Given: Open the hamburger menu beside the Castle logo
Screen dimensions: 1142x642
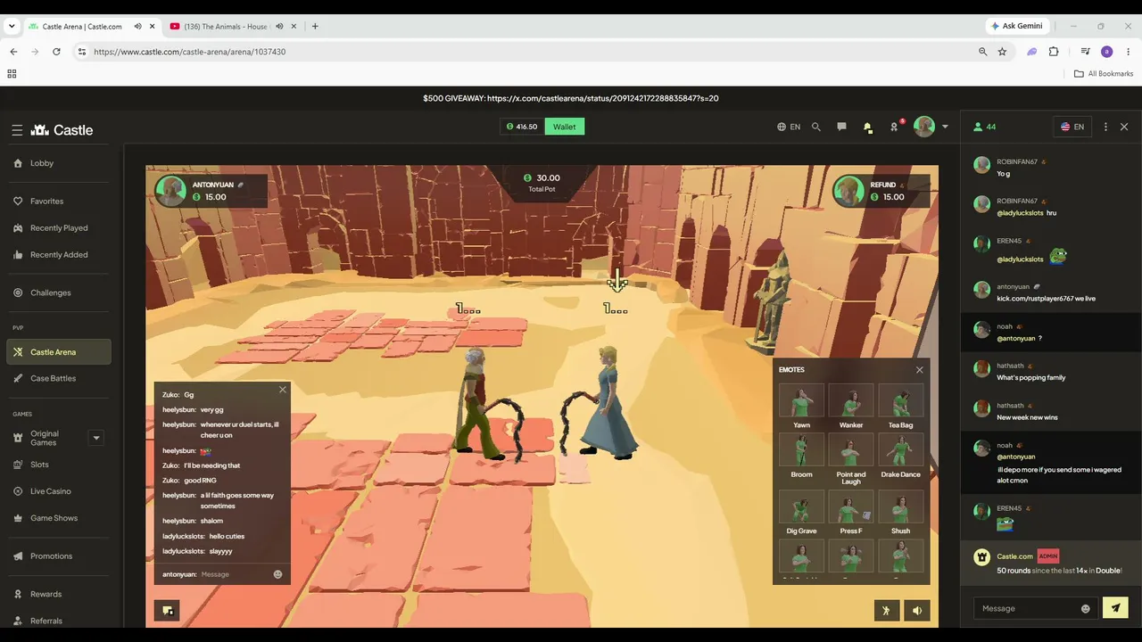Looking at the screenshot, I should (17, 130).
